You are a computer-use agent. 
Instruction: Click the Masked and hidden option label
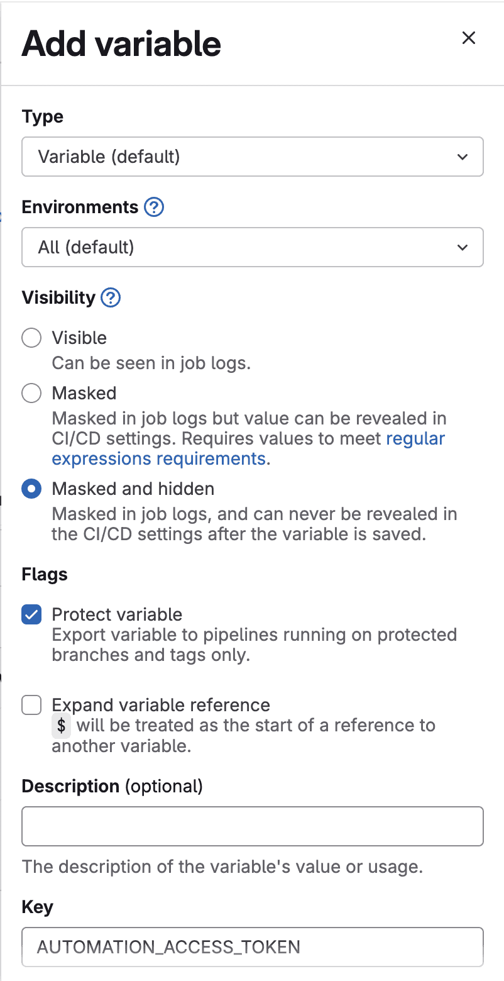point(133,489)
